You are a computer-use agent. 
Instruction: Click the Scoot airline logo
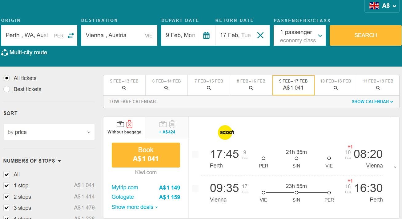click(226, 133)
